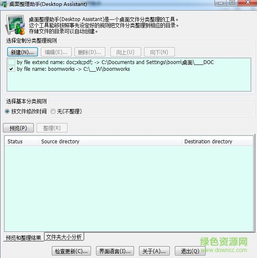Close the Desktop Assistant window

click(x=247, y=3)
